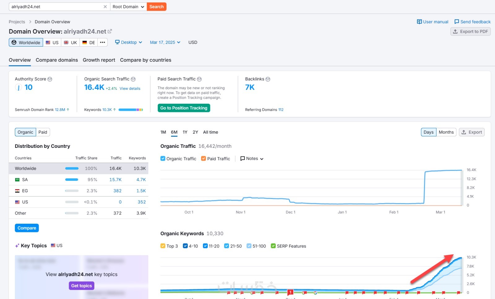495x299 pixels.
Task: Click the orange Search button
Action: coord(157,6)
